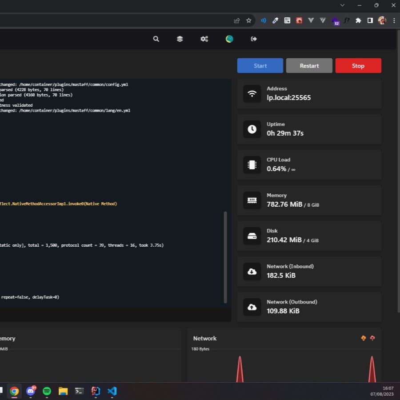Open the servers layers icon
This screenshot has width=400, height=400.
pos(180,39)
